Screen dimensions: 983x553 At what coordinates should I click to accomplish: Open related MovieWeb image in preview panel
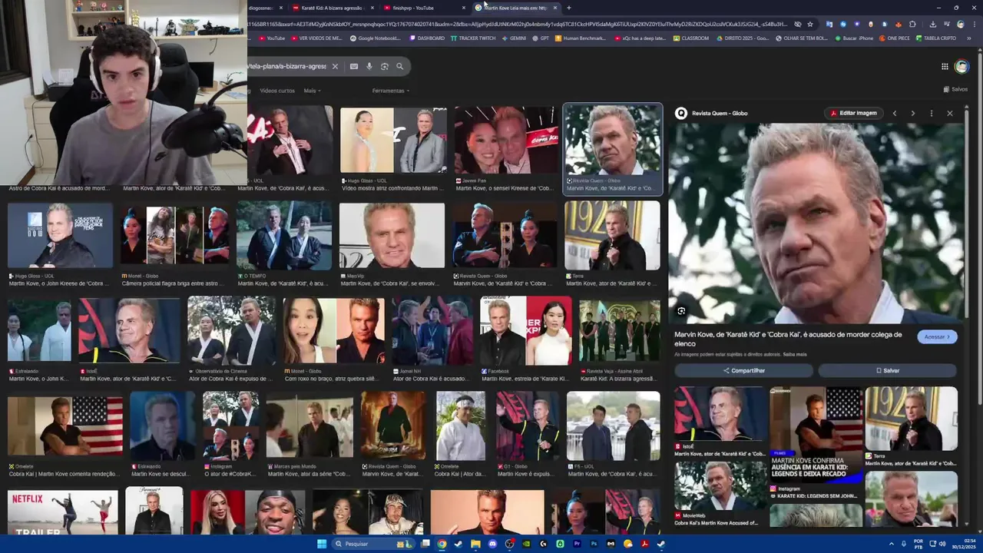[x=720, y=487]
